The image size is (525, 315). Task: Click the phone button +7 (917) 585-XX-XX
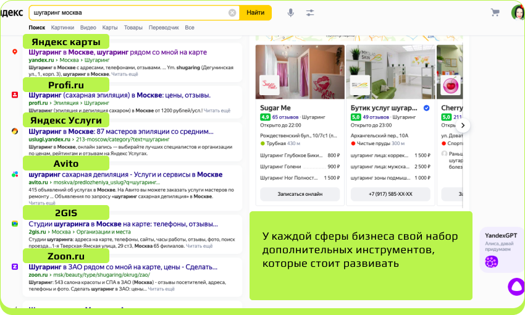point(390,194)
